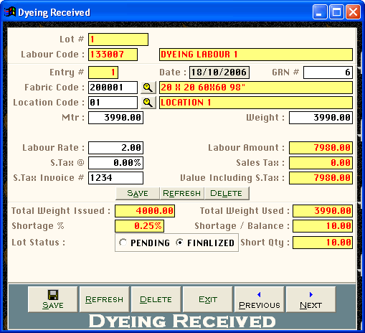
Task: Exit the Dyeing Received form
Action: 208,299
